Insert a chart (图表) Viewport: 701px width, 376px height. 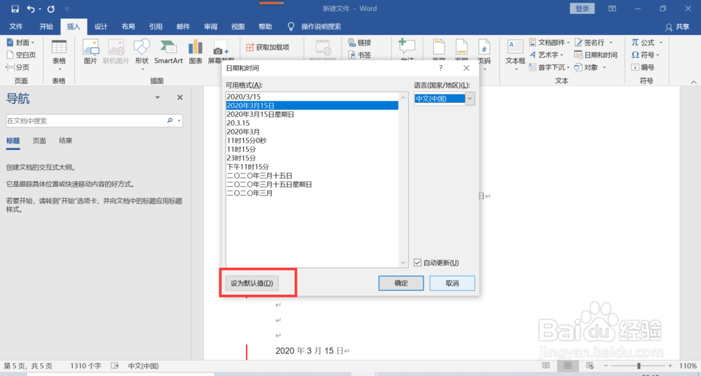tap(196, 51)
